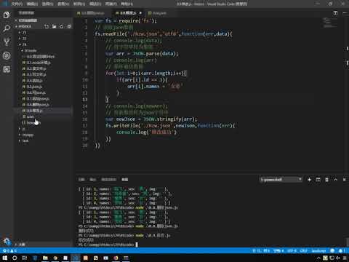
Task: Expand the Open Editors section at top
Action: (x=28, y=20)
